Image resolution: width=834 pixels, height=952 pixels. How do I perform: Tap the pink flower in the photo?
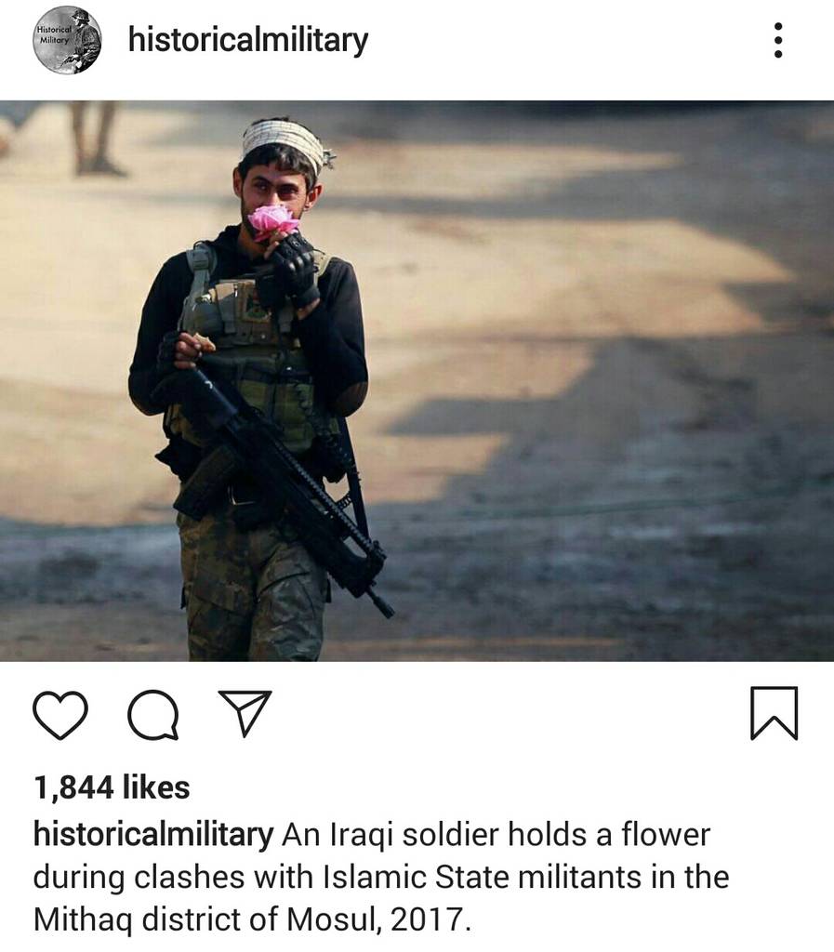(273, 221)
